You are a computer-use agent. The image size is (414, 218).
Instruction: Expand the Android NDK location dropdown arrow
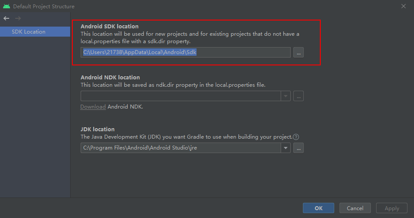pyautogui.click(x=285, y=96)
